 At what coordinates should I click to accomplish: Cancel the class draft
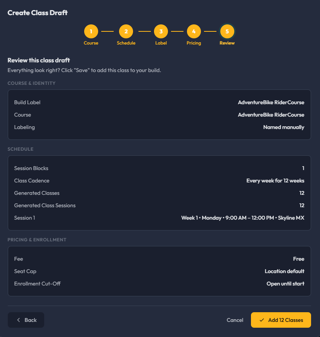pyautogui.click(x=235, y=320)
